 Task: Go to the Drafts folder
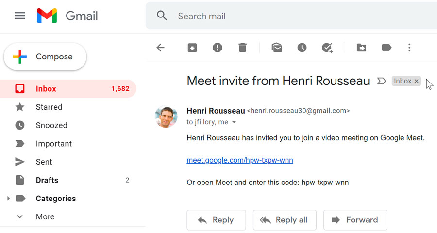click(x=47, y=180)
